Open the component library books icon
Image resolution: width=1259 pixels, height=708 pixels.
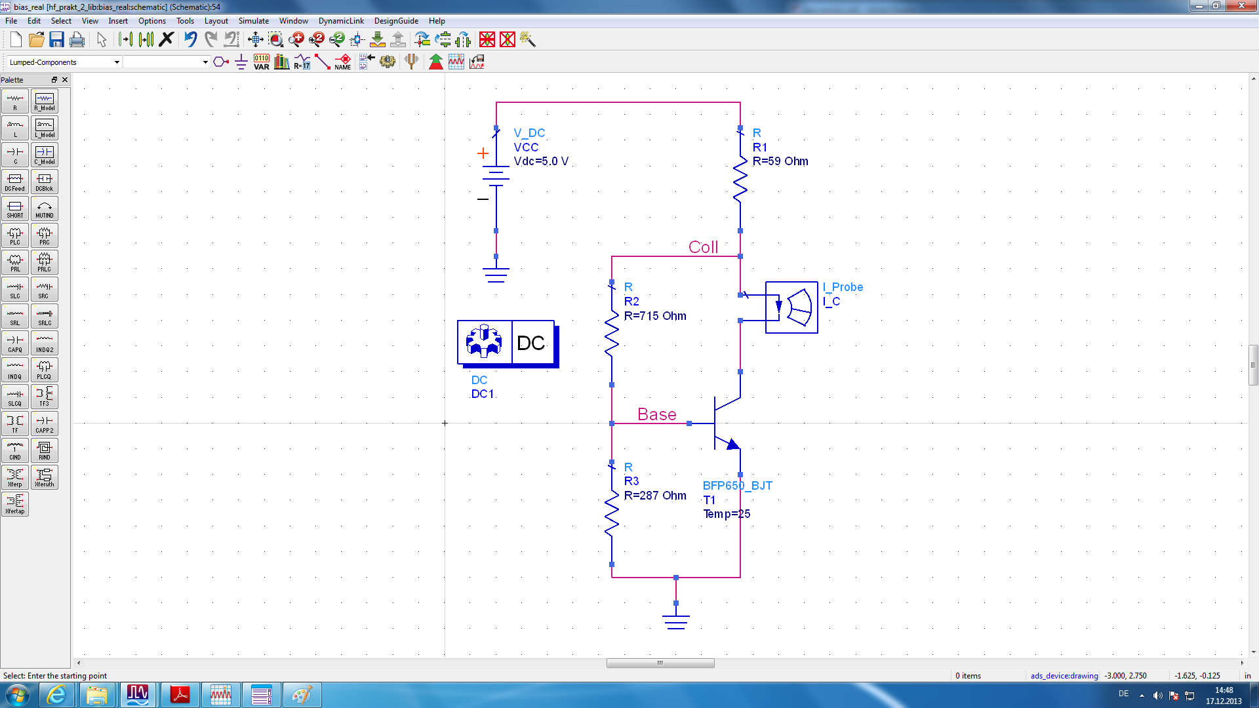[x=282, y=62]
